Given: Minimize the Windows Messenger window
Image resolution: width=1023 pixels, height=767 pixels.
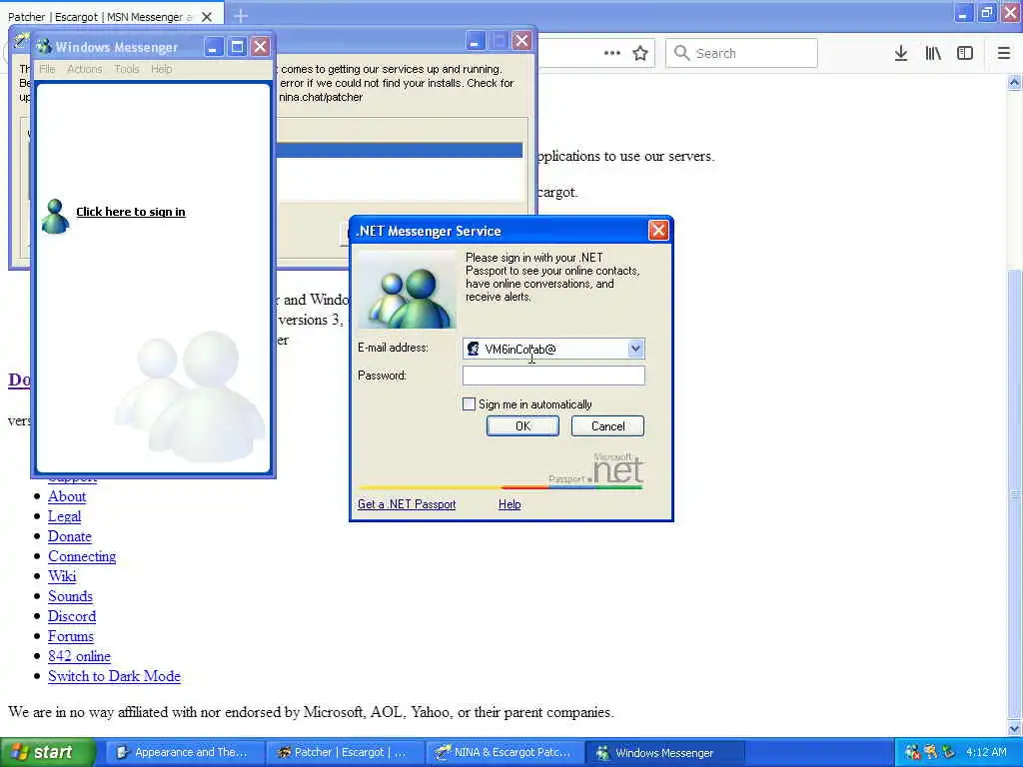Looking at the screenshot, I should (214, 46).
